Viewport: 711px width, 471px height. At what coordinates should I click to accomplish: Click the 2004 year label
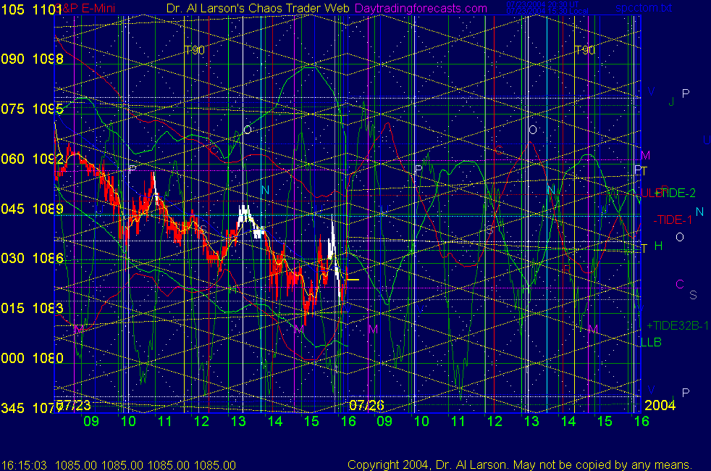tap(660, 405)
